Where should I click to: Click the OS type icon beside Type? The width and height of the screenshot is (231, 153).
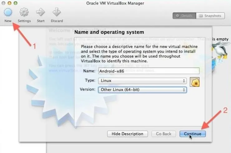(x=195, y=82)
